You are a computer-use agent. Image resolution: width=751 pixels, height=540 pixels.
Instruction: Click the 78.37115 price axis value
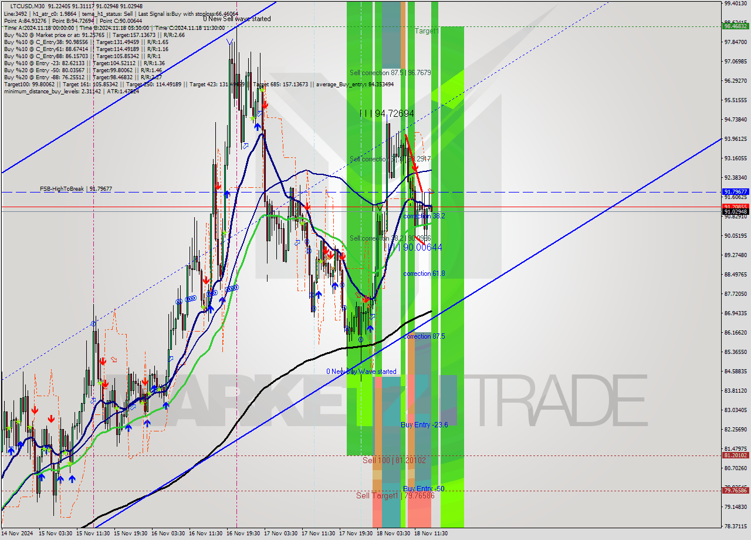pyautogui.click(x=736, y=526)
